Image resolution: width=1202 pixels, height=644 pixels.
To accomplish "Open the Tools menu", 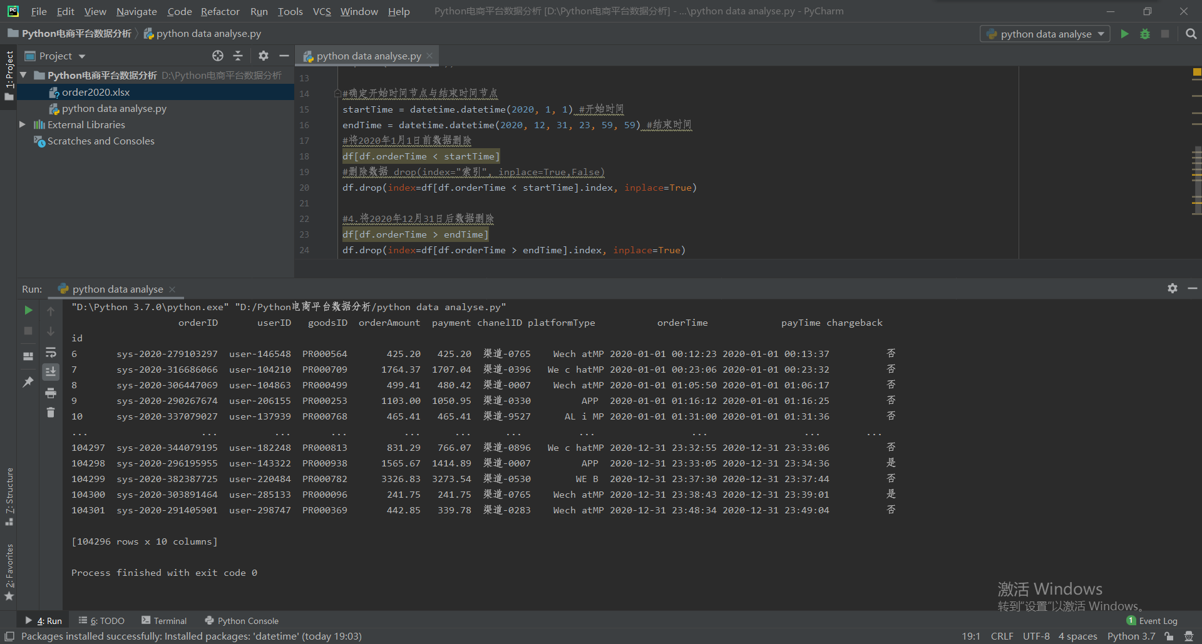I will pyautogui.click(x=290, y=11).
